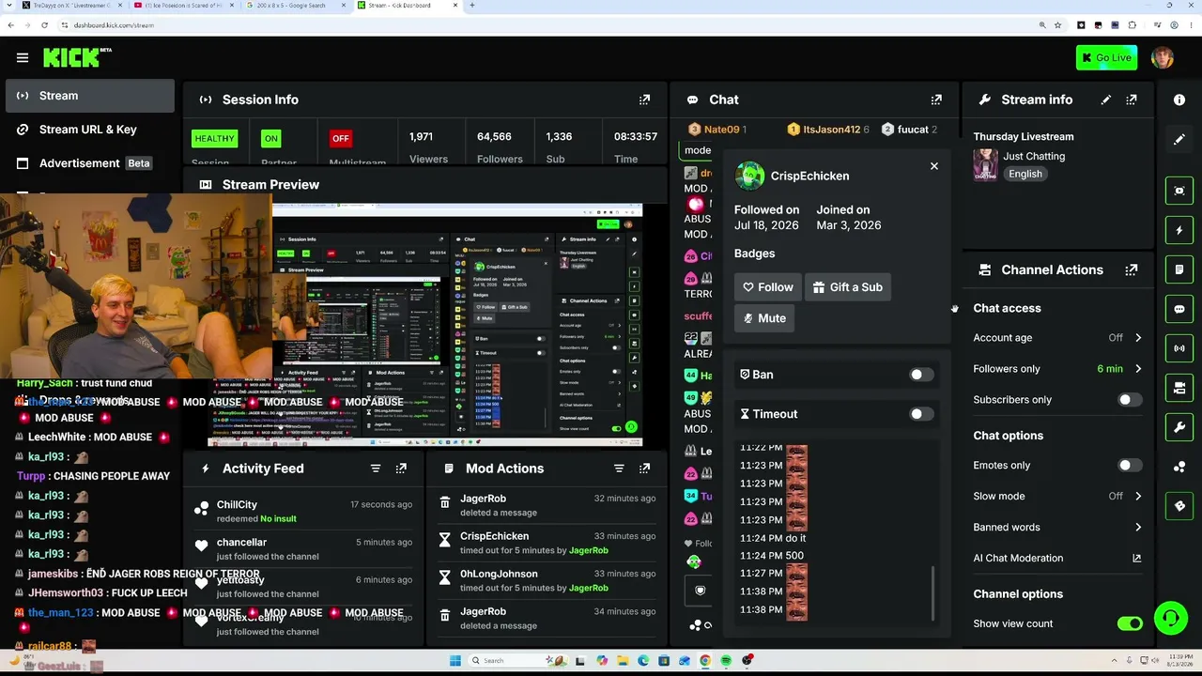Open the green headset support button
The width and height of the screenshot is (1202, 676).
[1170, 619]
